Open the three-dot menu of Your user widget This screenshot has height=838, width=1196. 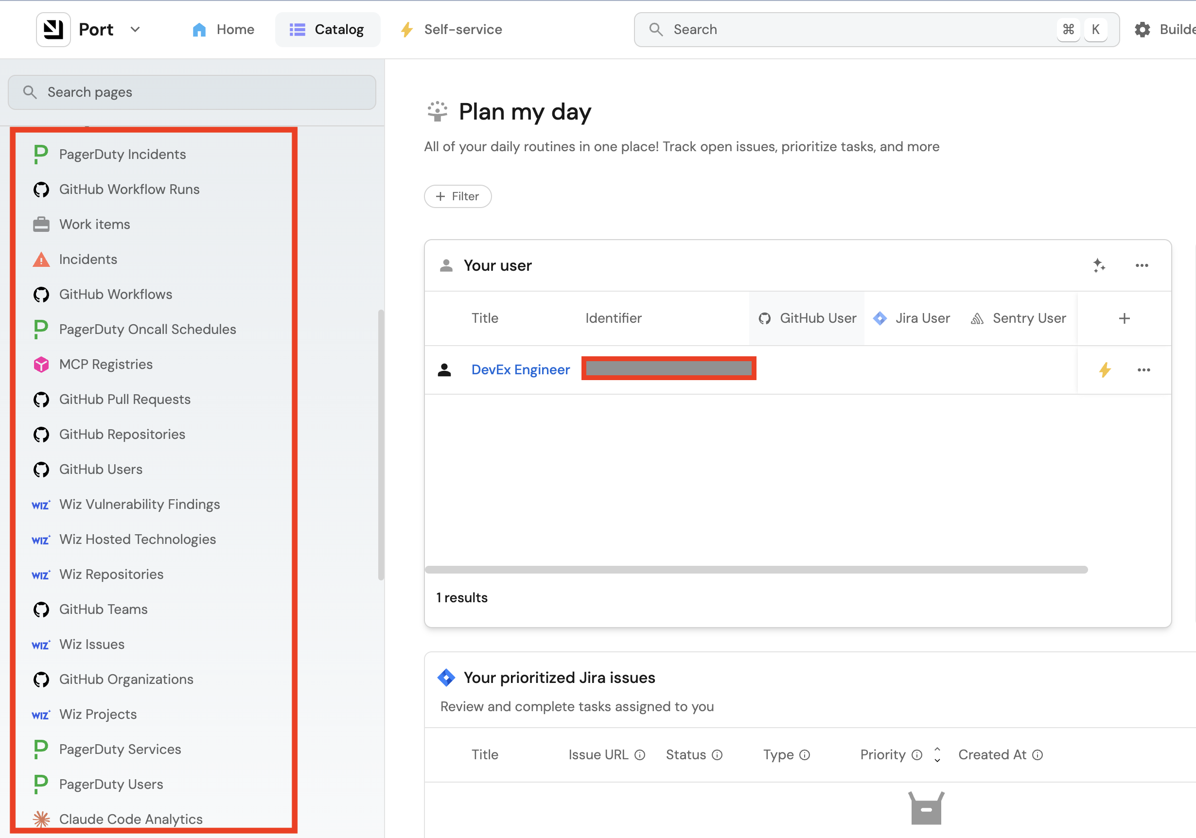coord(1142,265)
